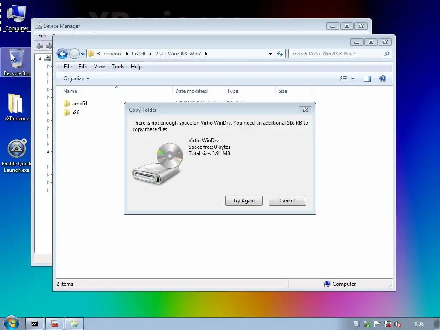Open the Explorer Tools menu
Viewport: 440px width, 330px height.
pos(118,67)
